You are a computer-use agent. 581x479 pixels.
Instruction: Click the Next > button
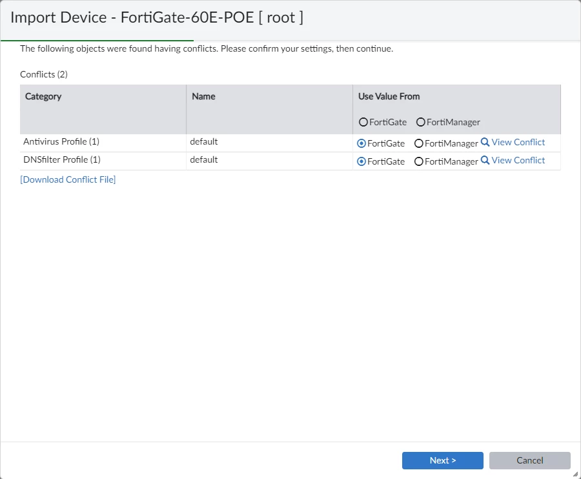point(443,460)
